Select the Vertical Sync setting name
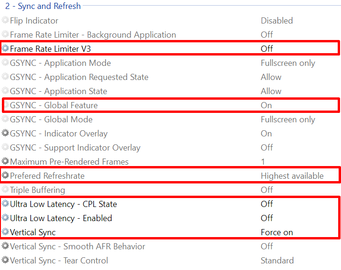This screenshot has height=270, width=341. (33, 232)
